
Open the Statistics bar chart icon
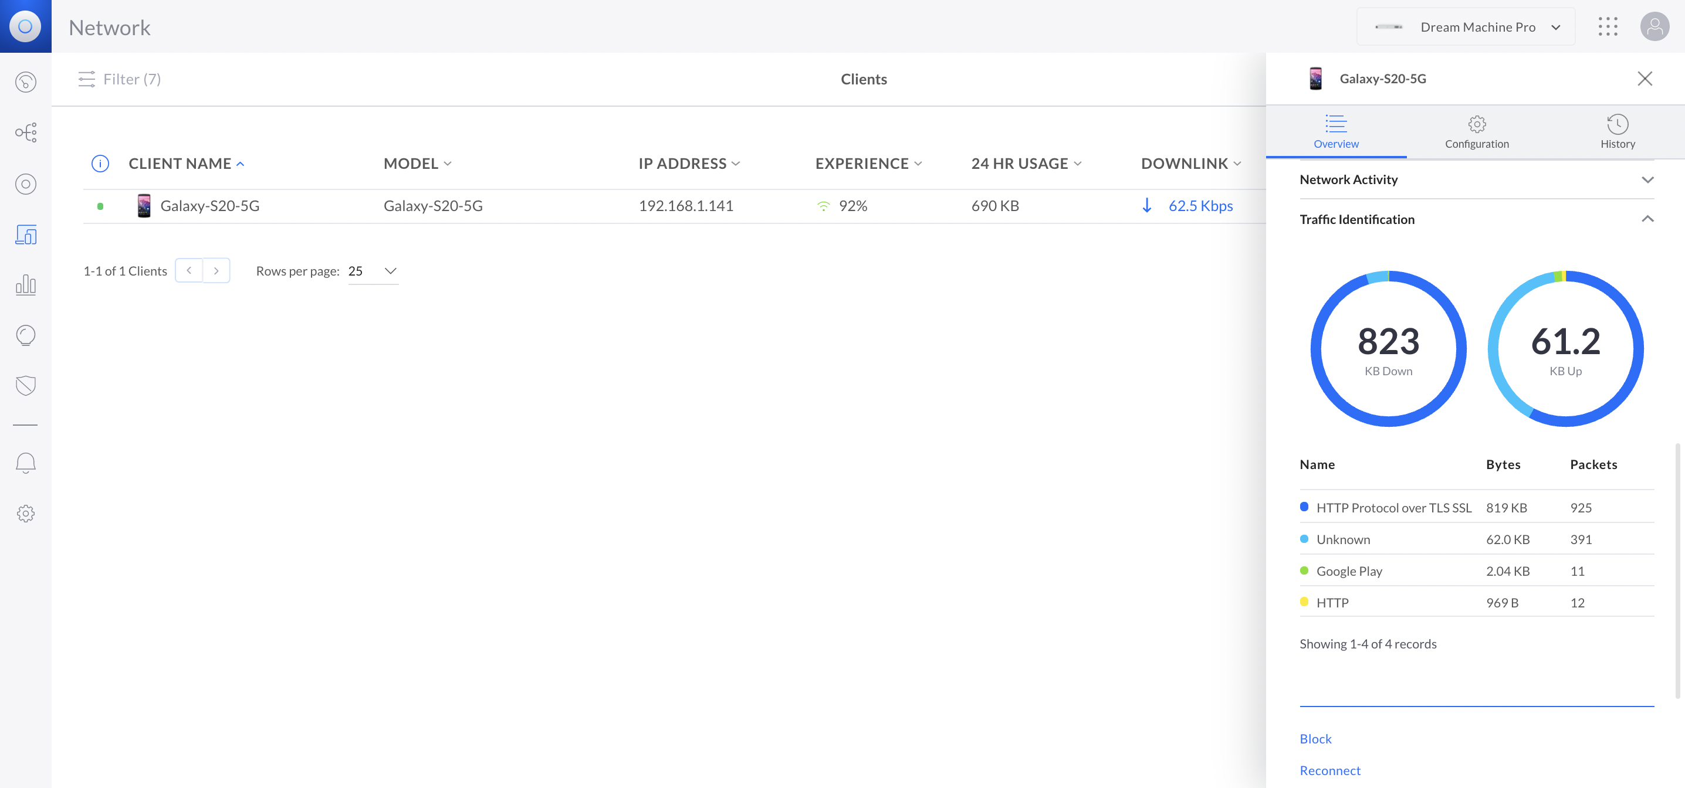tap(25, 284)
